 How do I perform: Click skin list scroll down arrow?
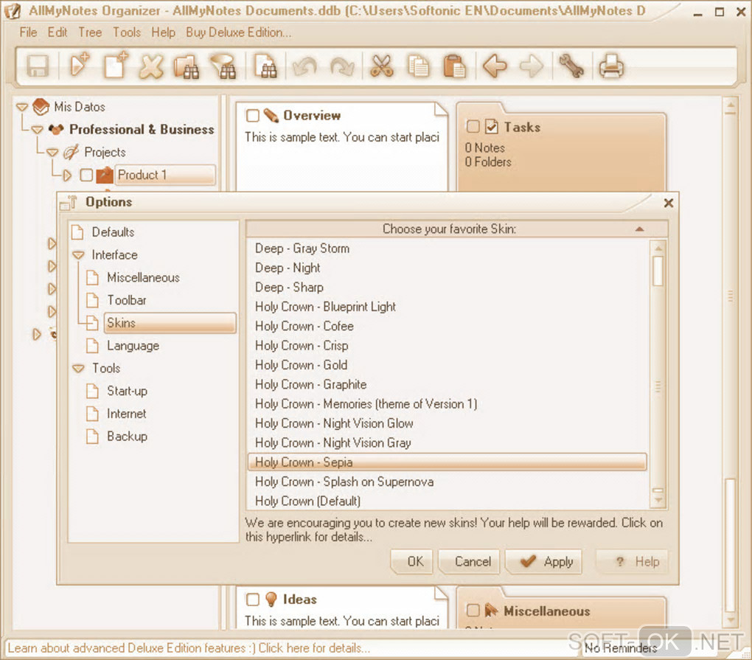click(x=658, y=501)
